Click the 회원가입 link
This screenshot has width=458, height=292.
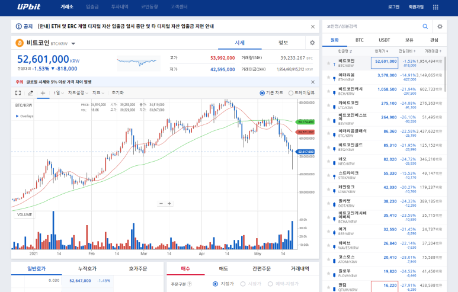point(417,7)
